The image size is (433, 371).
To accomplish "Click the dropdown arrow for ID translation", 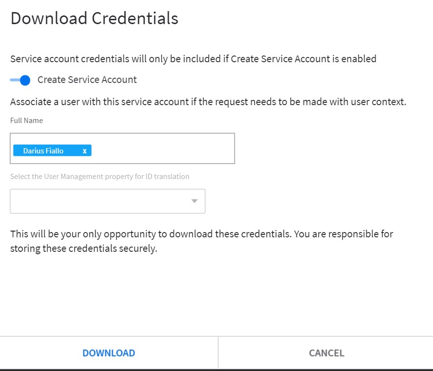I will tap(195, 201).
